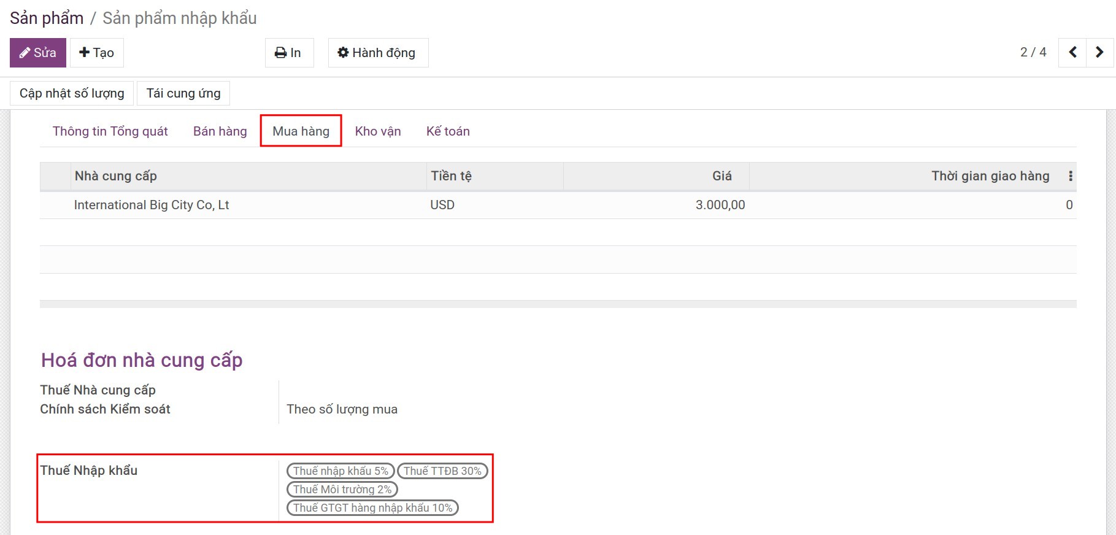Click Cập nhật số lượng button
Image resolution: width=1116 pixels, height=535 pixels.
pyautogui.click(x=72, y=93)
